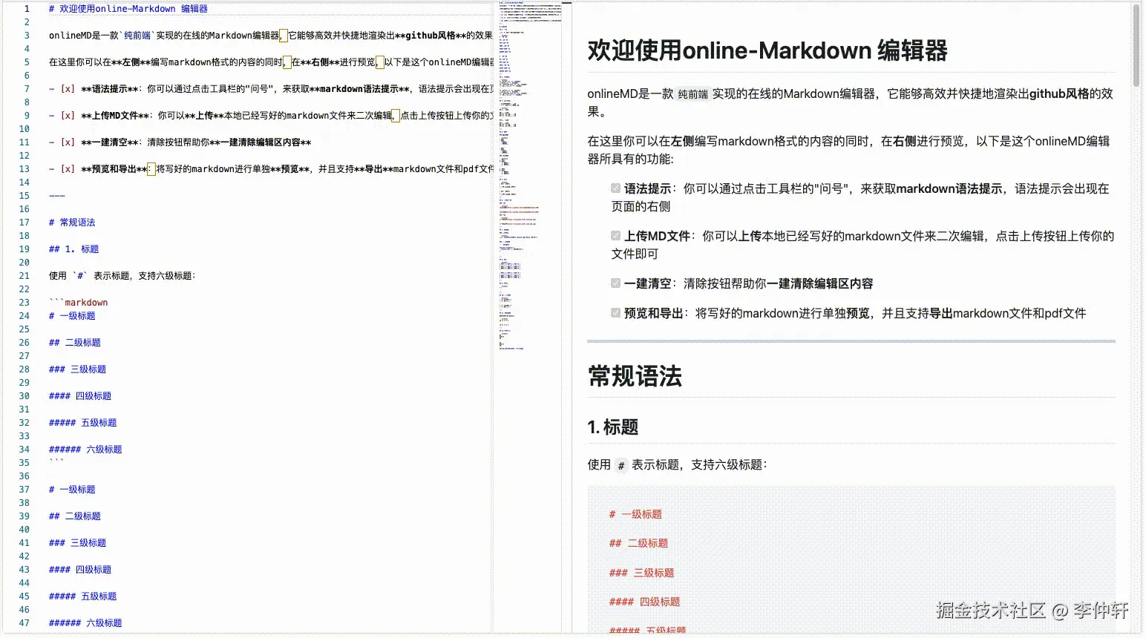This screenshot has height=638, width=1146.
Task: Click the editor line '# 欢迎使用online-Markdown 编辑器'
Action: [128, 9]
